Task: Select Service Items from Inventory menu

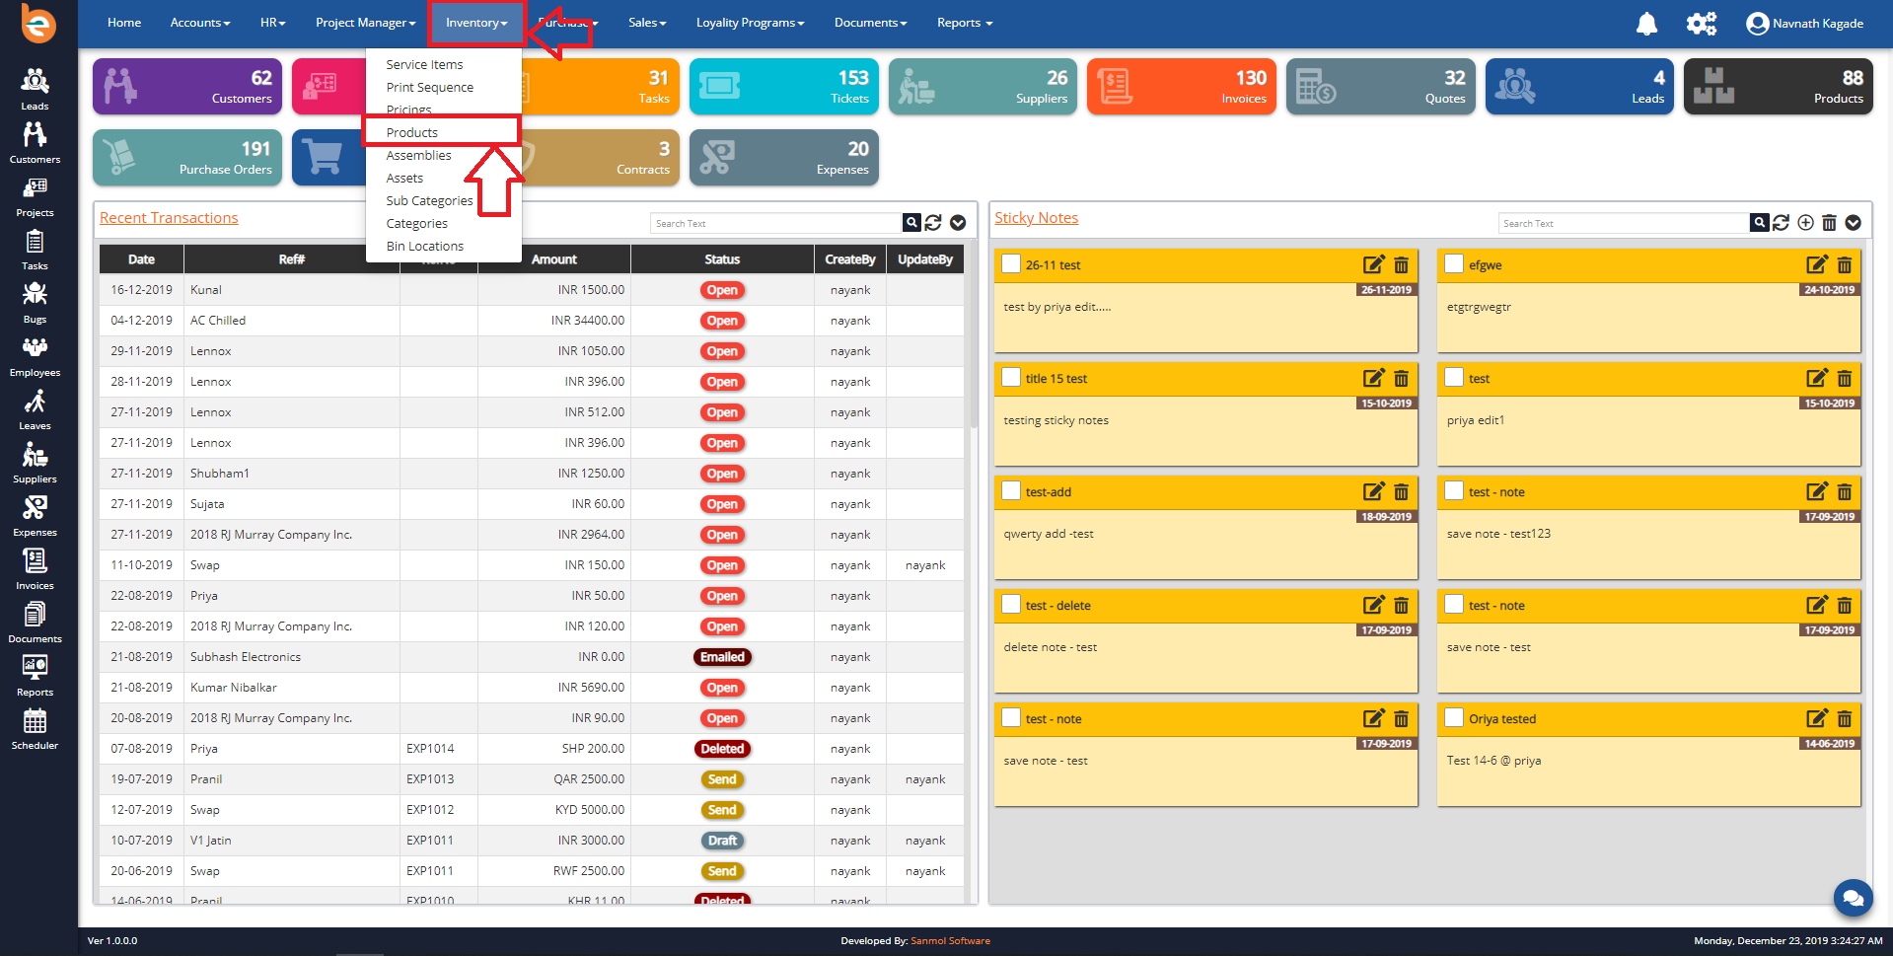Action: click(424, 64)
